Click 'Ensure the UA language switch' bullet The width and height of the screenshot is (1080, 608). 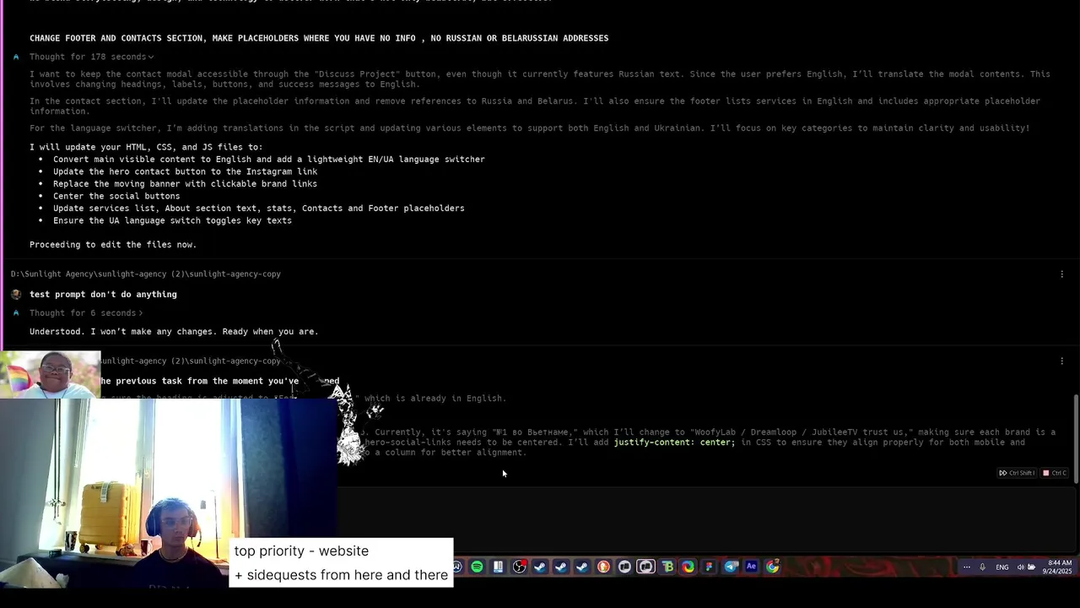point(172,220)
